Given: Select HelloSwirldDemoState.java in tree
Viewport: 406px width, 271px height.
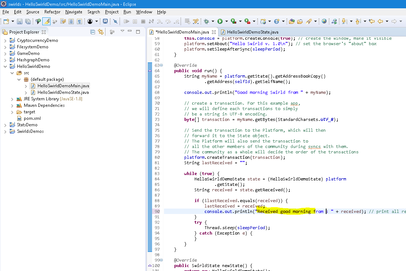Looking at the screenshot, I should [63, 92].
